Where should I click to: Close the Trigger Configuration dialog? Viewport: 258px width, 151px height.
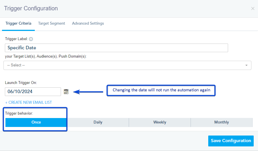tap(253, 9)
